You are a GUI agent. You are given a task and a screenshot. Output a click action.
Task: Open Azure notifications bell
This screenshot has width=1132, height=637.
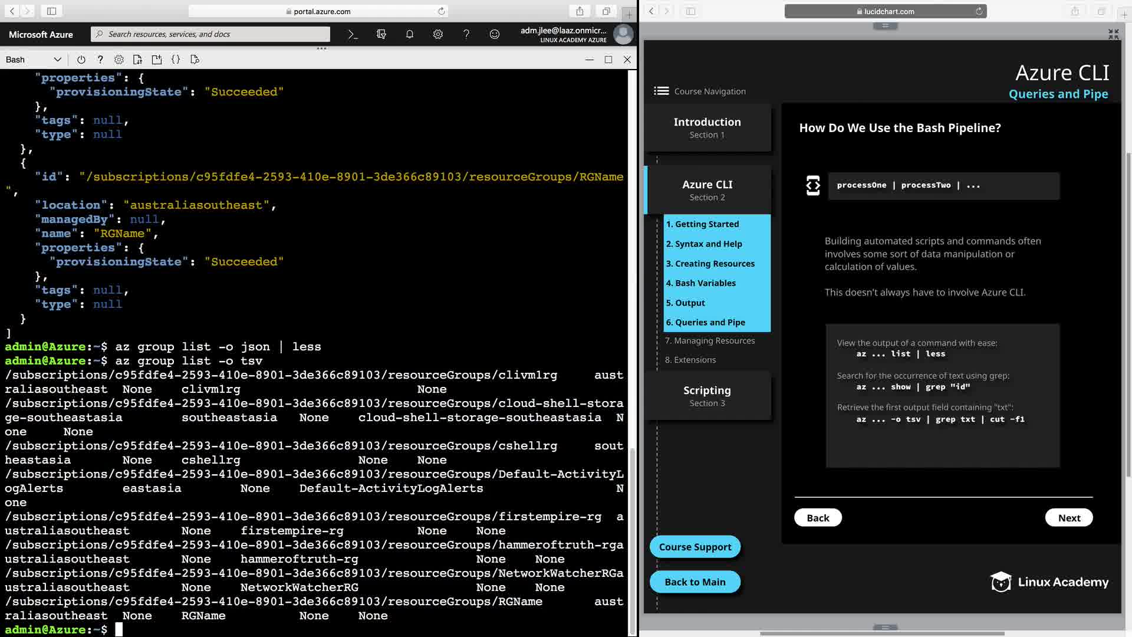pos(409,34)
